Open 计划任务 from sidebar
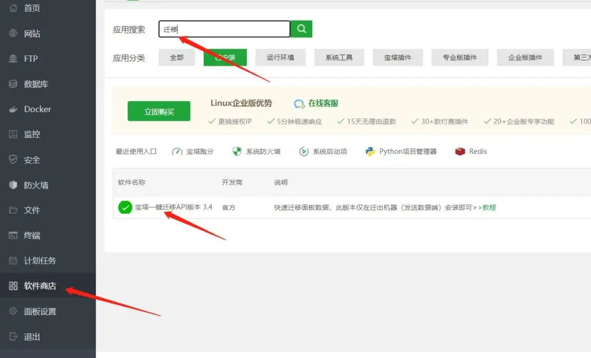This screenshot has height=358, width=591. (x=40, y=260)
